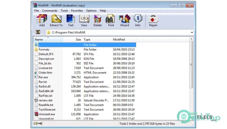The image size is (227, 129).
Task: Expand the address path dropdown
Action: pyautogui.click(x=192, y=32)
